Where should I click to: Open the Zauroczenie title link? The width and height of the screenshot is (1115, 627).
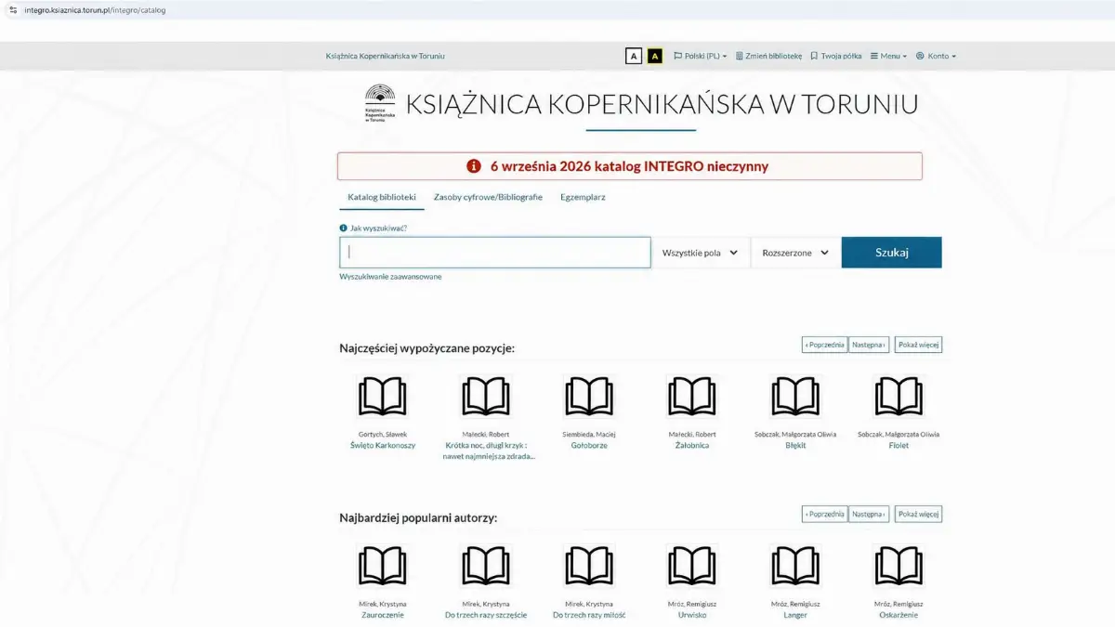[383, 615]
